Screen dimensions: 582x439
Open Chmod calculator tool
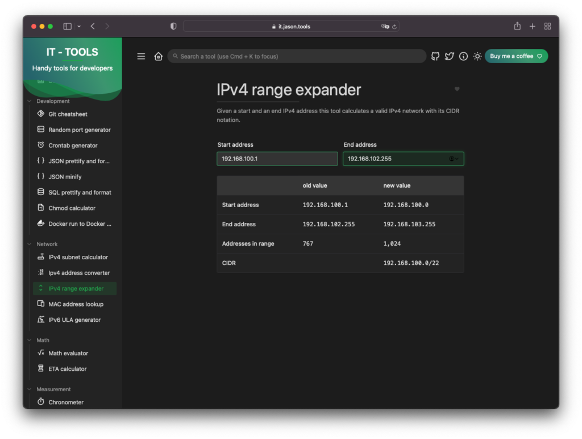(x=74, y=208)
